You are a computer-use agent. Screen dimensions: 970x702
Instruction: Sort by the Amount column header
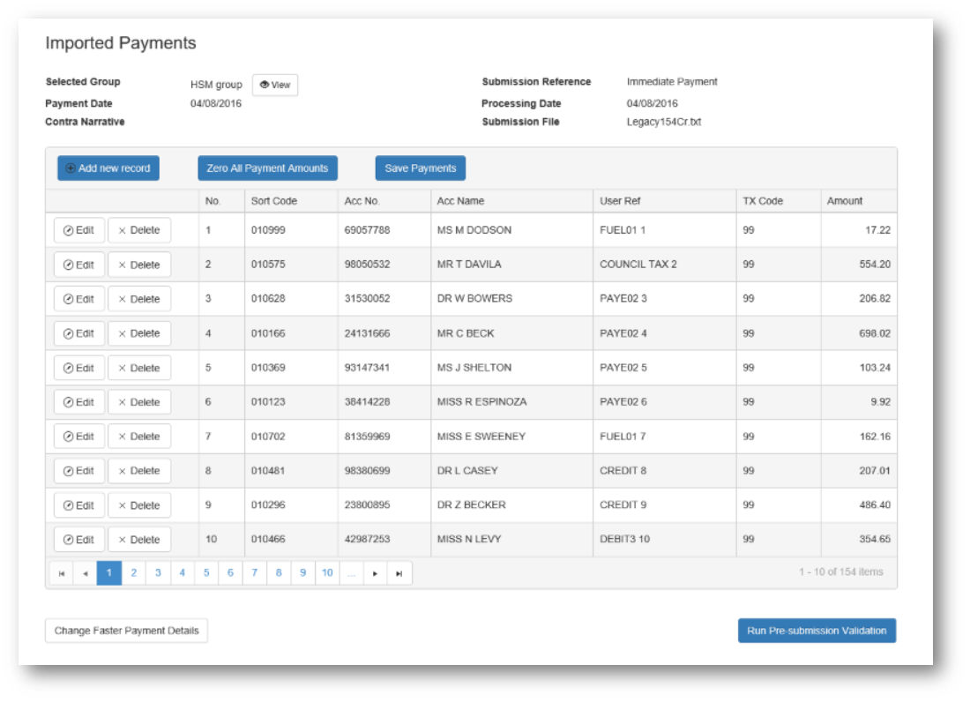(845, 201)
